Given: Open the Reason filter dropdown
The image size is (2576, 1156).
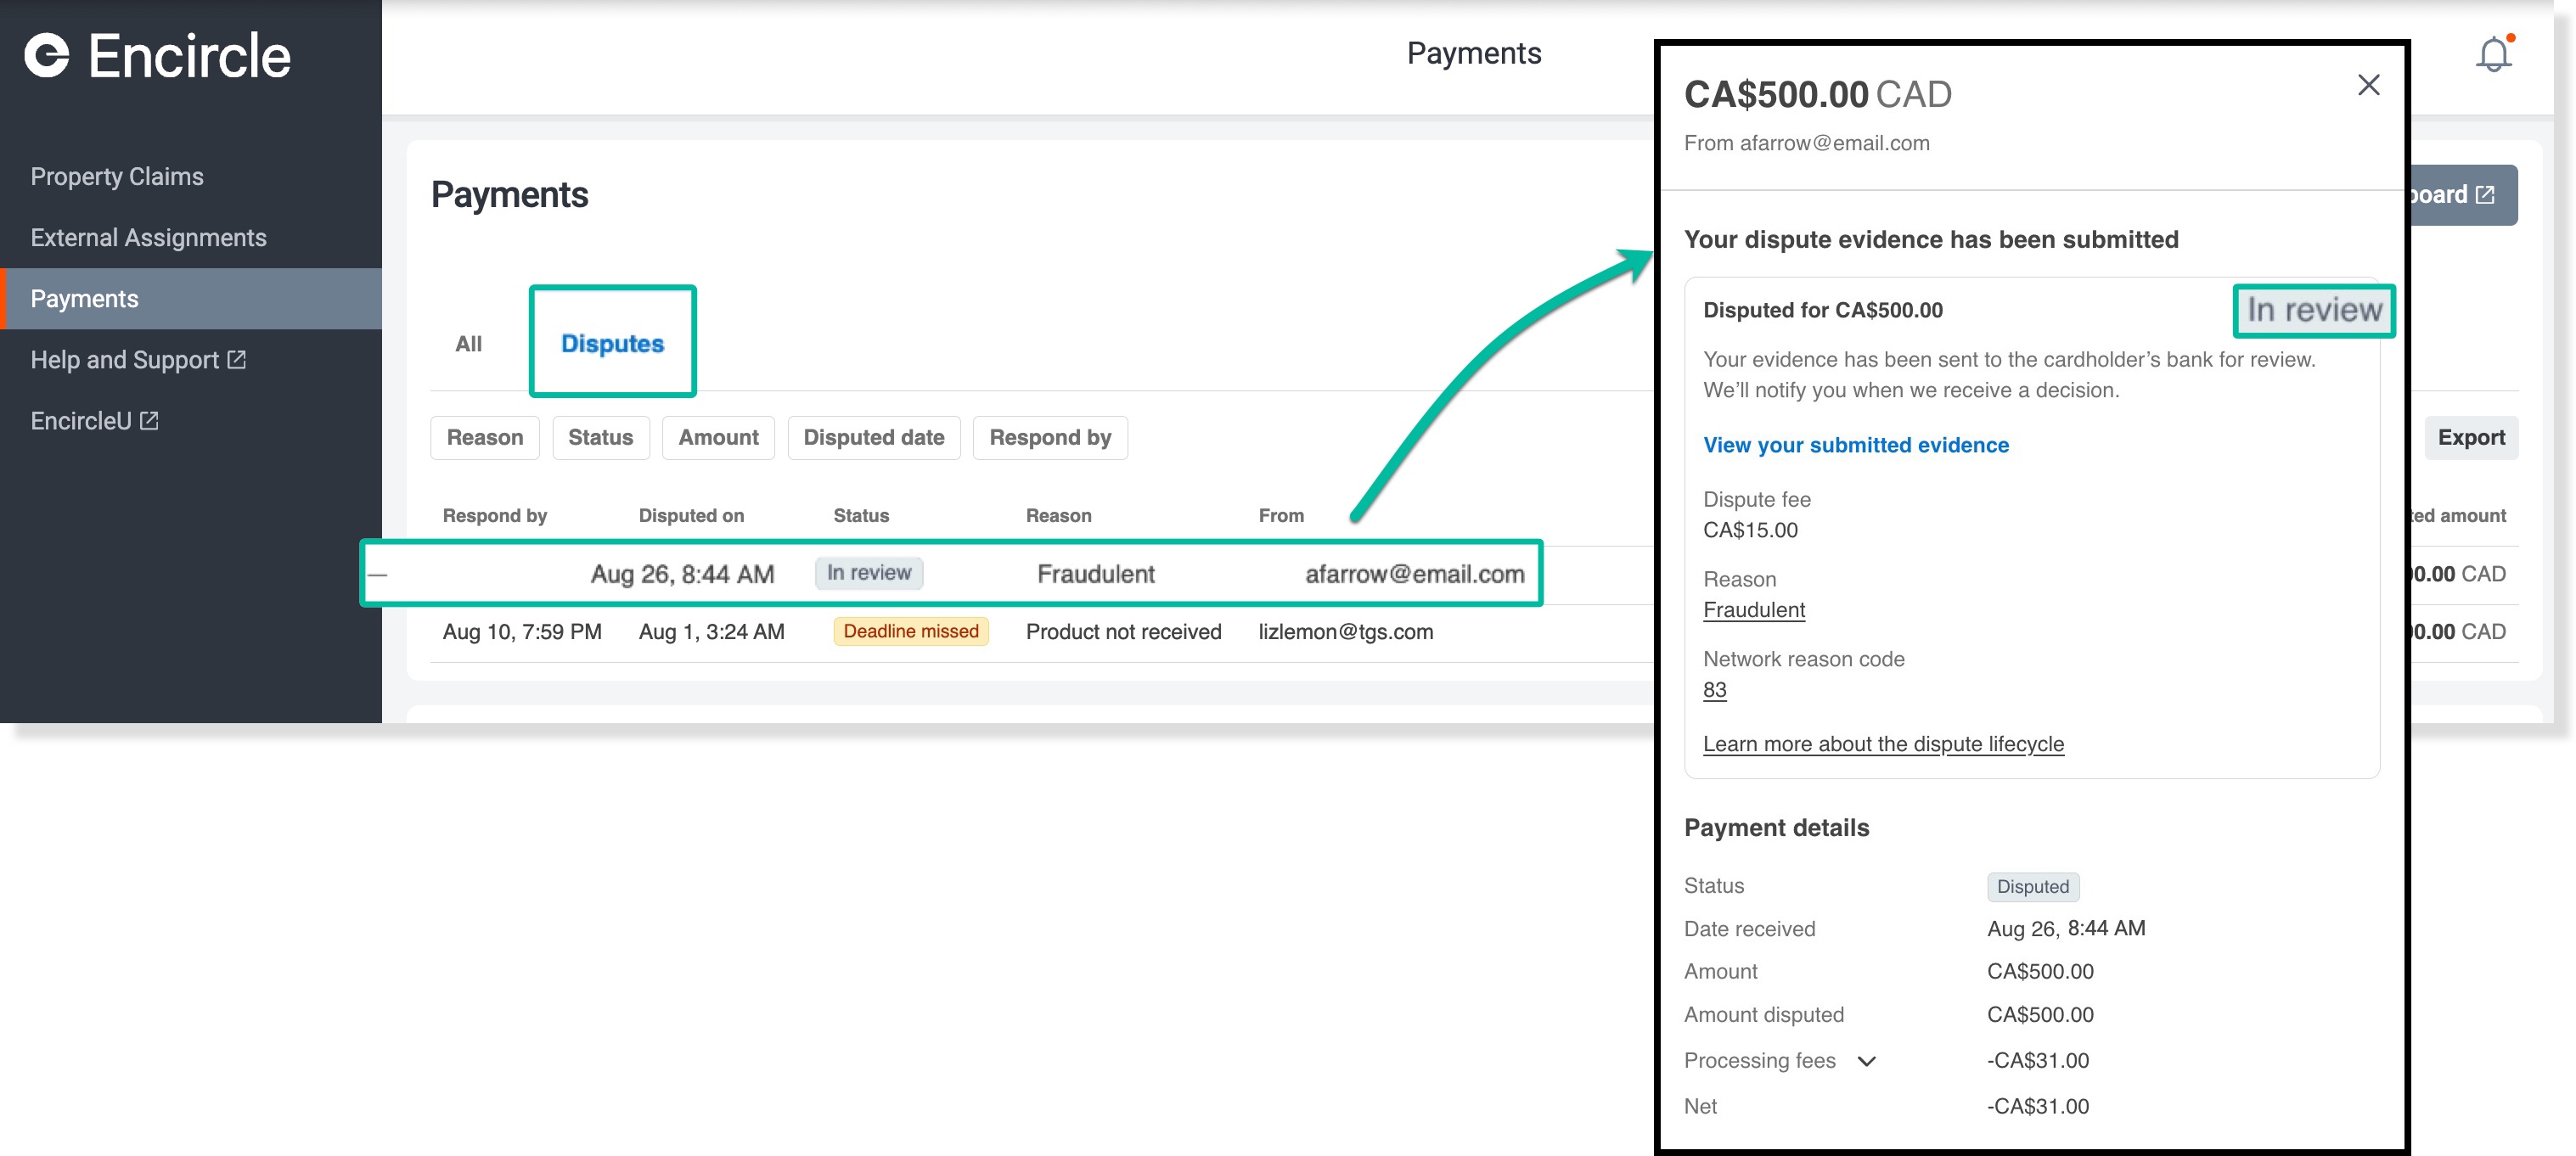Looking at the screenshot, I should click(x=484, y=438).
